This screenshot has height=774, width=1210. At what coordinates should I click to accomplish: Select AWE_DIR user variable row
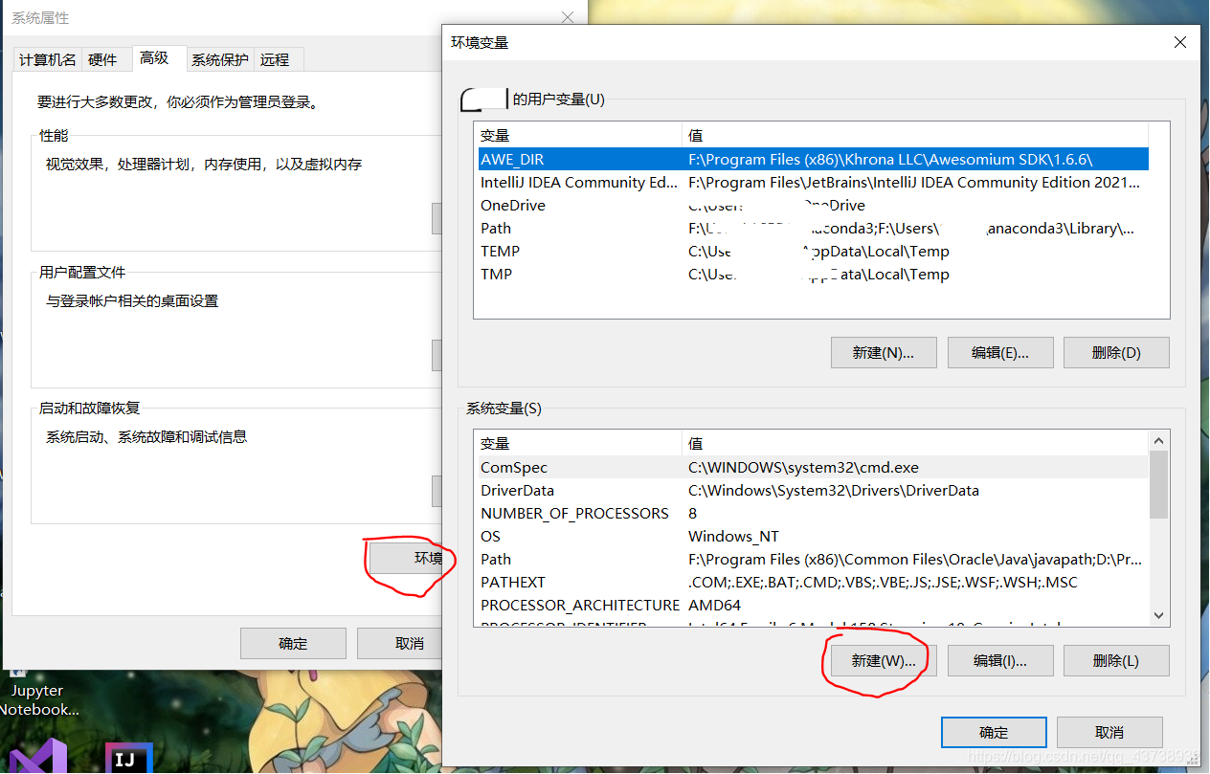812,159
